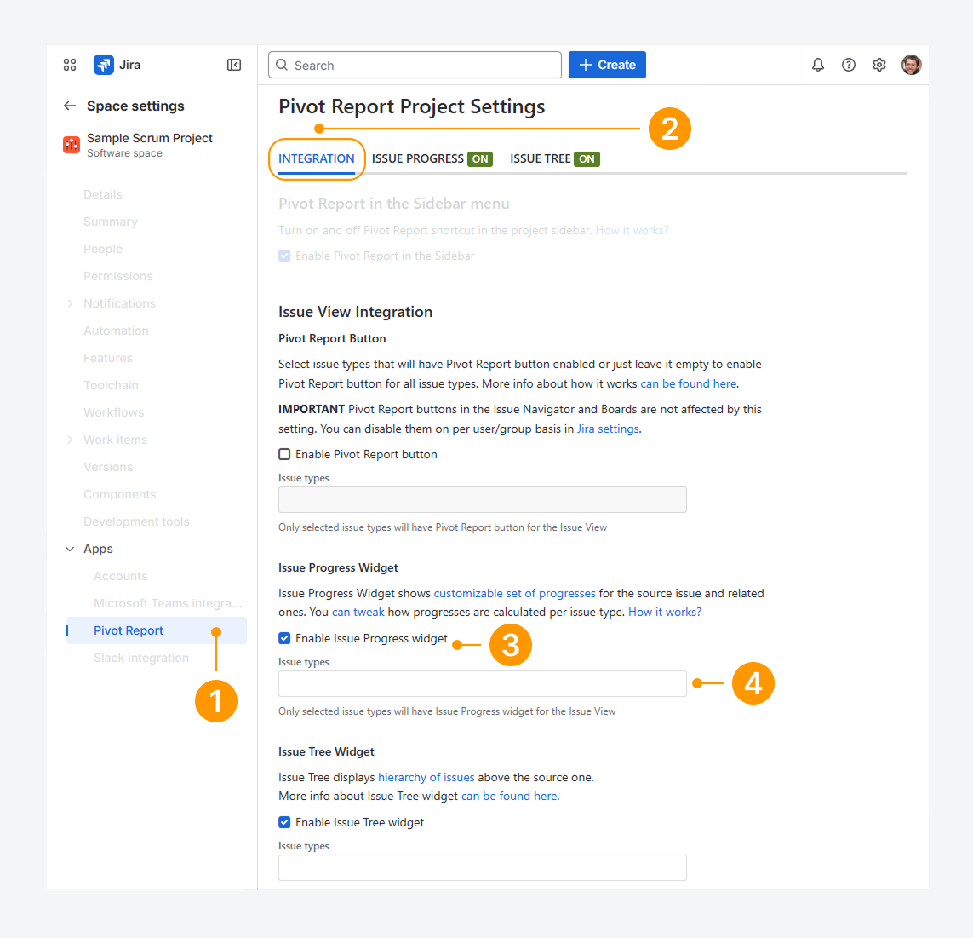Image resolution: width=973 pixels, height=938 pixels.
Task: Open Workflows settings page
Action: (113, 413)
